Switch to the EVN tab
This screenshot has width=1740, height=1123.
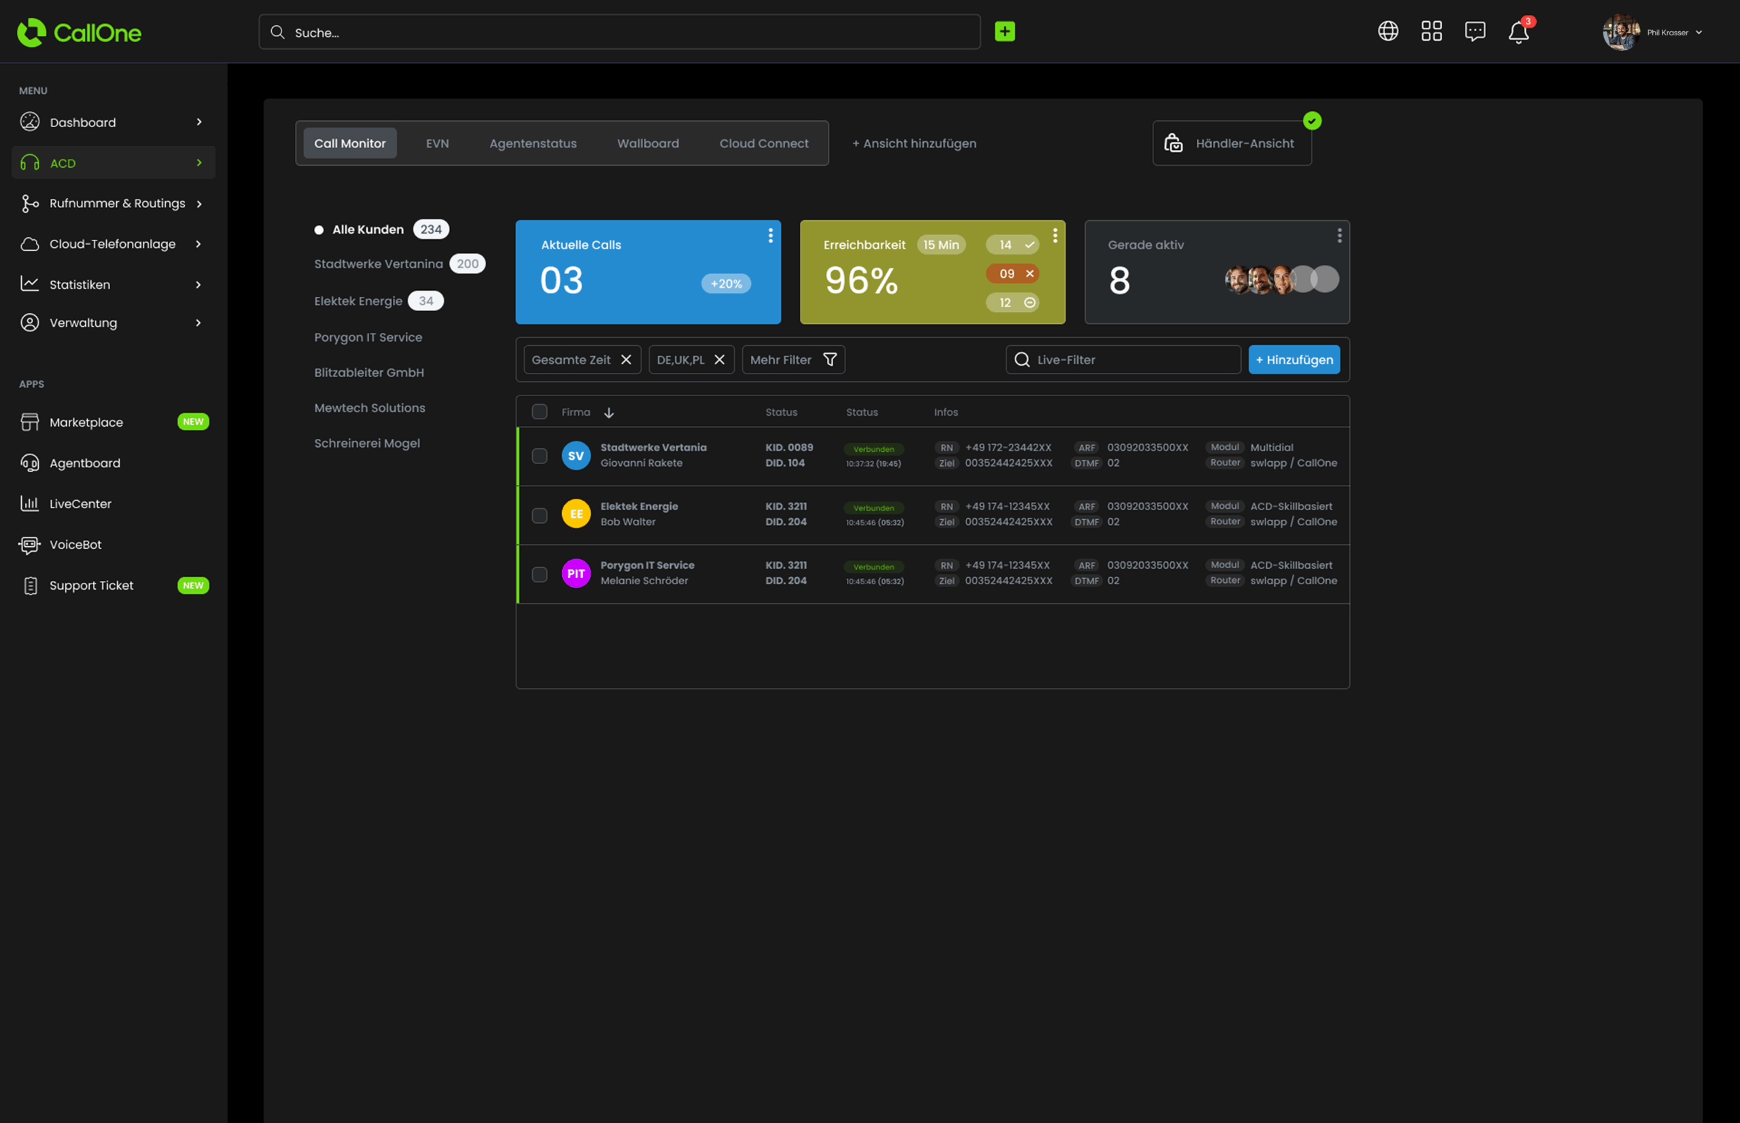[x=438, y=143]
